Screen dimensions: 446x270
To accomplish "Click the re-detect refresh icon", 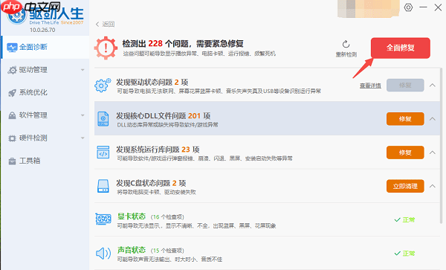I will click(x=346, y=44).
